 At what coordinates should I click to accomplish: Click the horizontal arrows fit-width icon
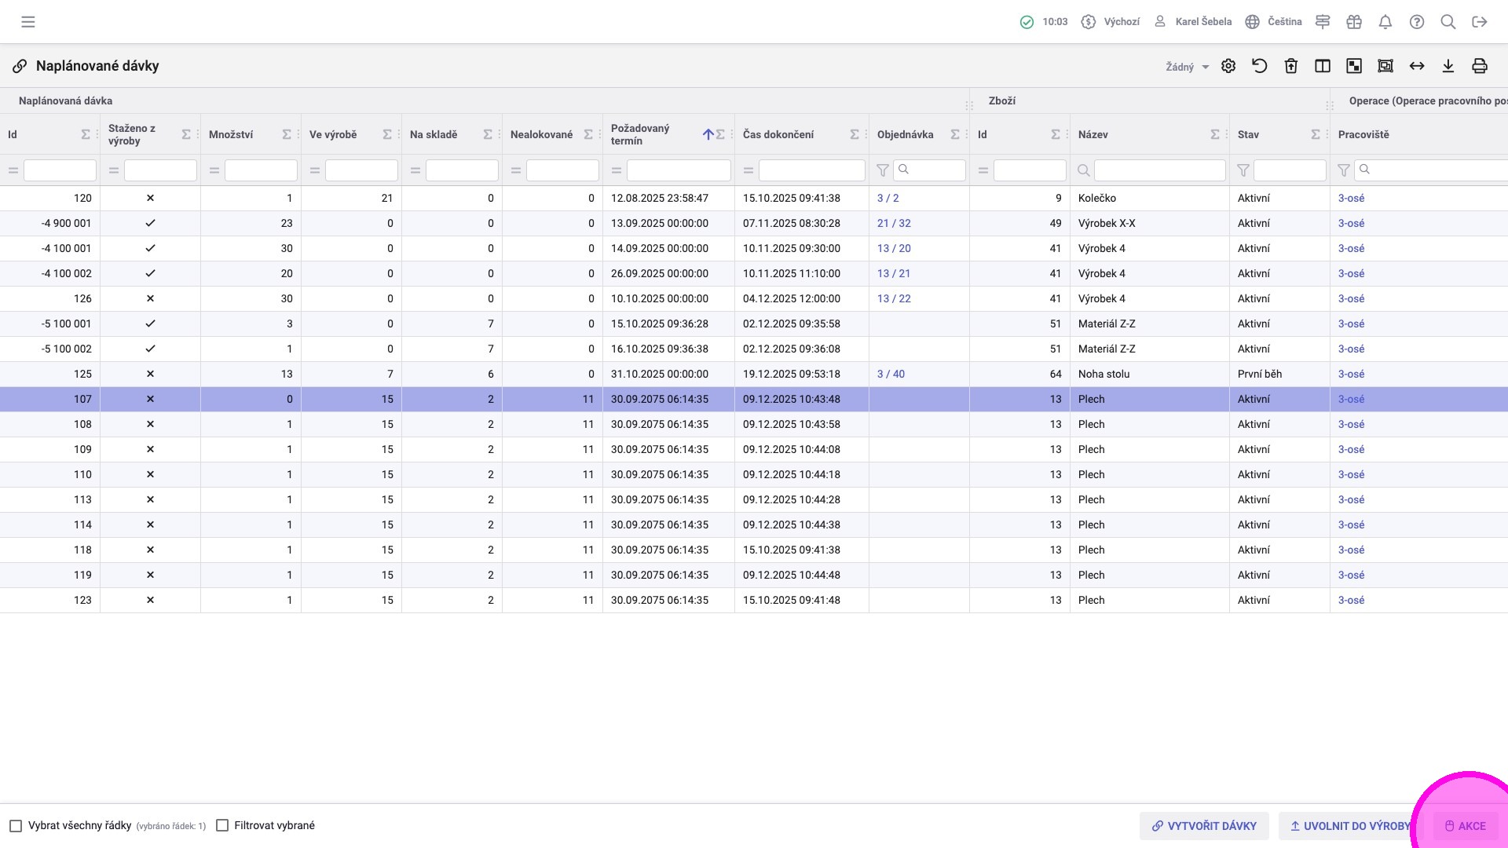coord(1417,67)
